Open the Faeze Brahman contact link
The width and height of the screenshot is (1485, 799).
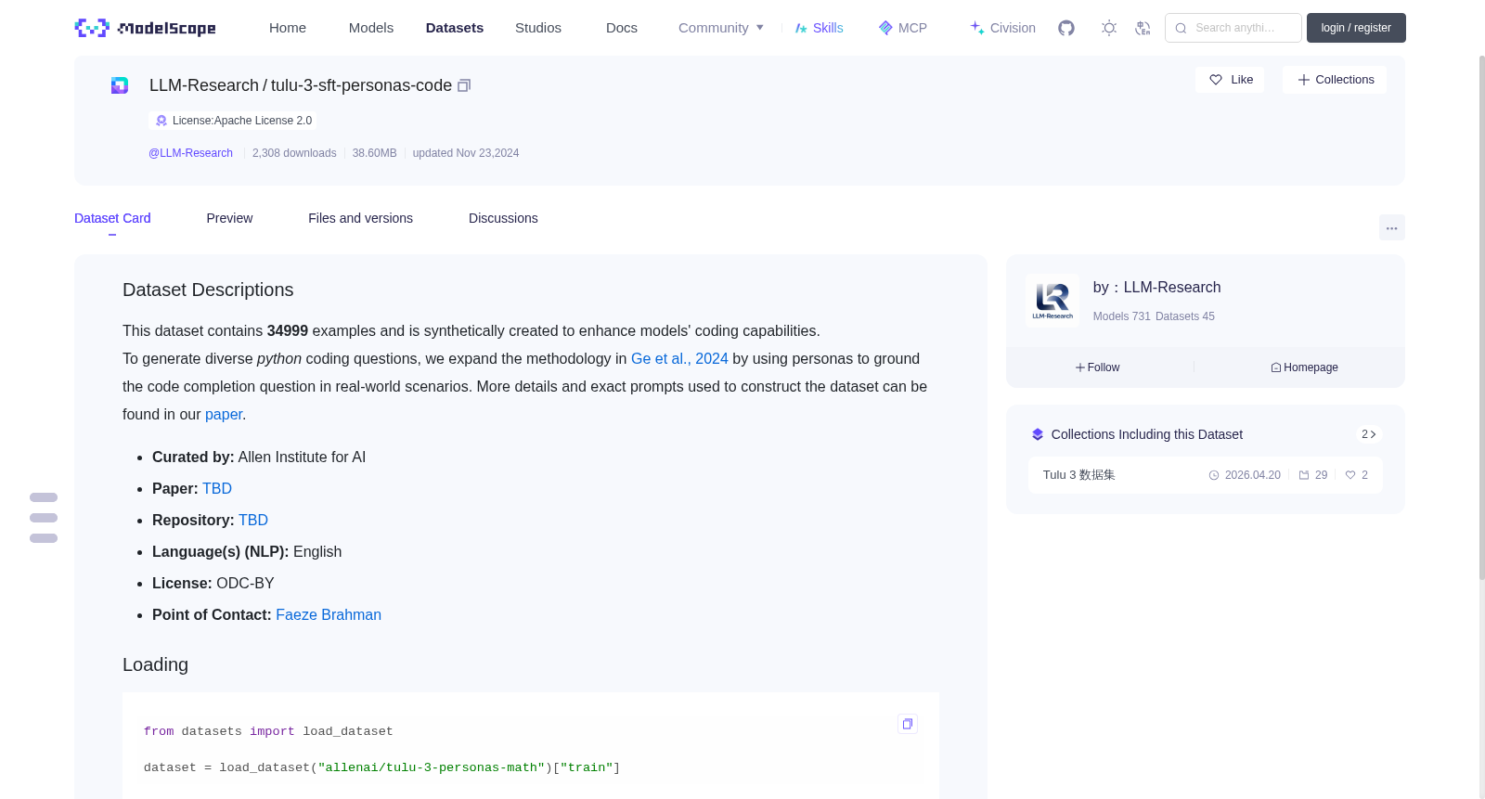coord(329,614)
